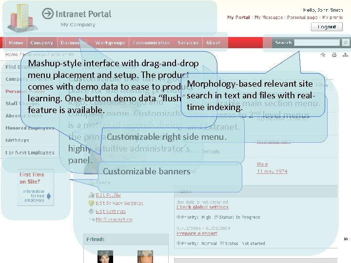This screenshot has height=263, width=351.
Task: Click the Friends section header
Action: click(126, 239)
